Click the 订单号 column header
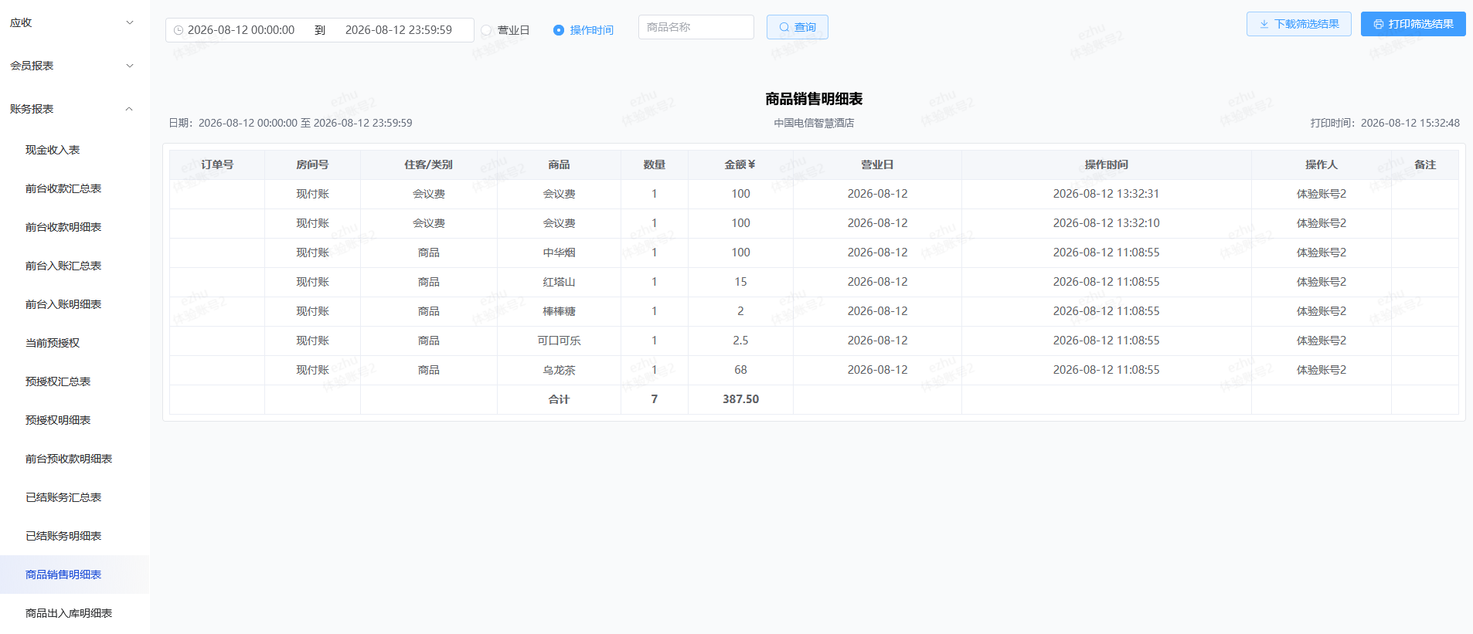This screenshot has width=1473, height=634. 217,164
